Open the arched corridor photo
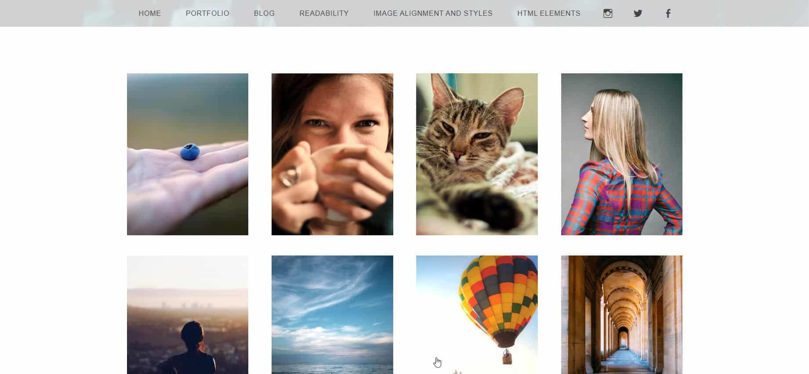 click(x=622, y=315)
